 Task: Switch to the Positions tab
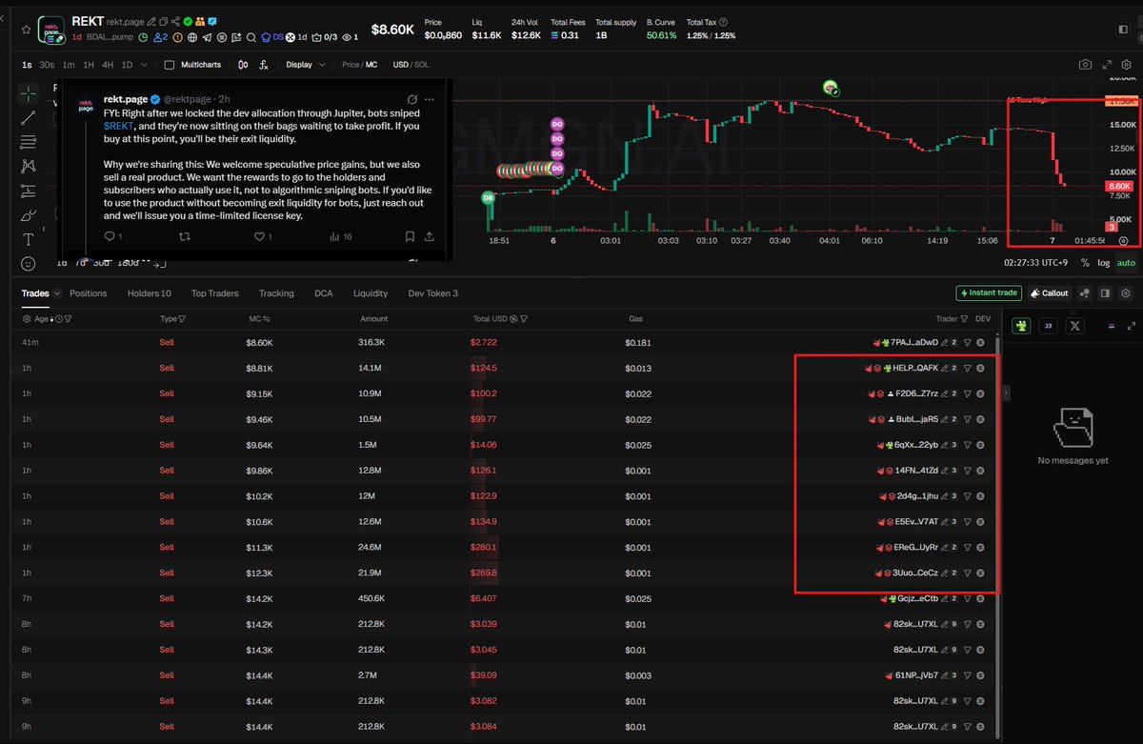point(89,293)
